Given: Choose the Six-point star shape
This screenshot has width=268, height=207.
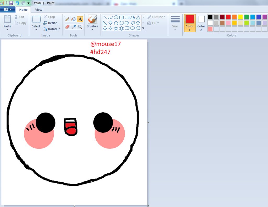Looking at the screenshot, I should (121, 28).
